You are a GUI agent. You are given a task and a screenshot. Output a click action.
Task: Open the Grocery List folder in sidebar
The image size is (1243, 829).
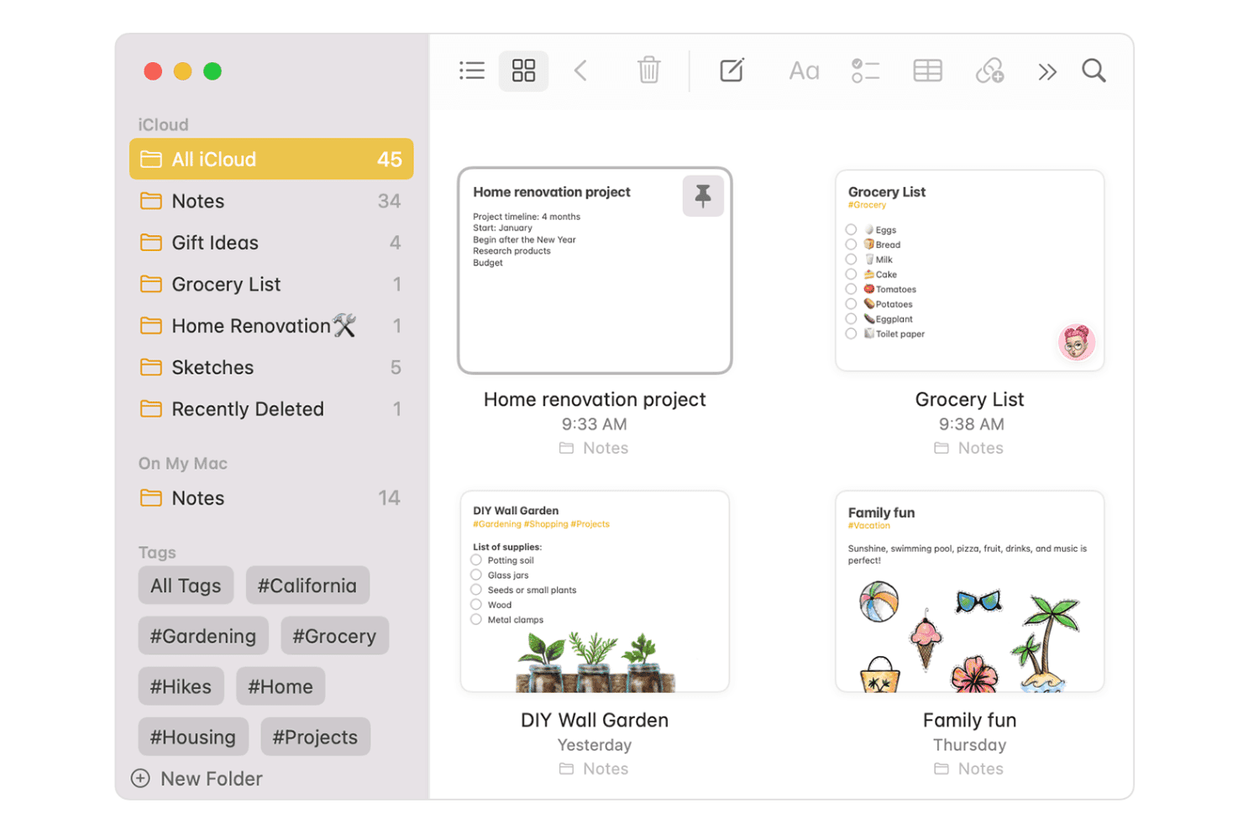pos(271,284)
